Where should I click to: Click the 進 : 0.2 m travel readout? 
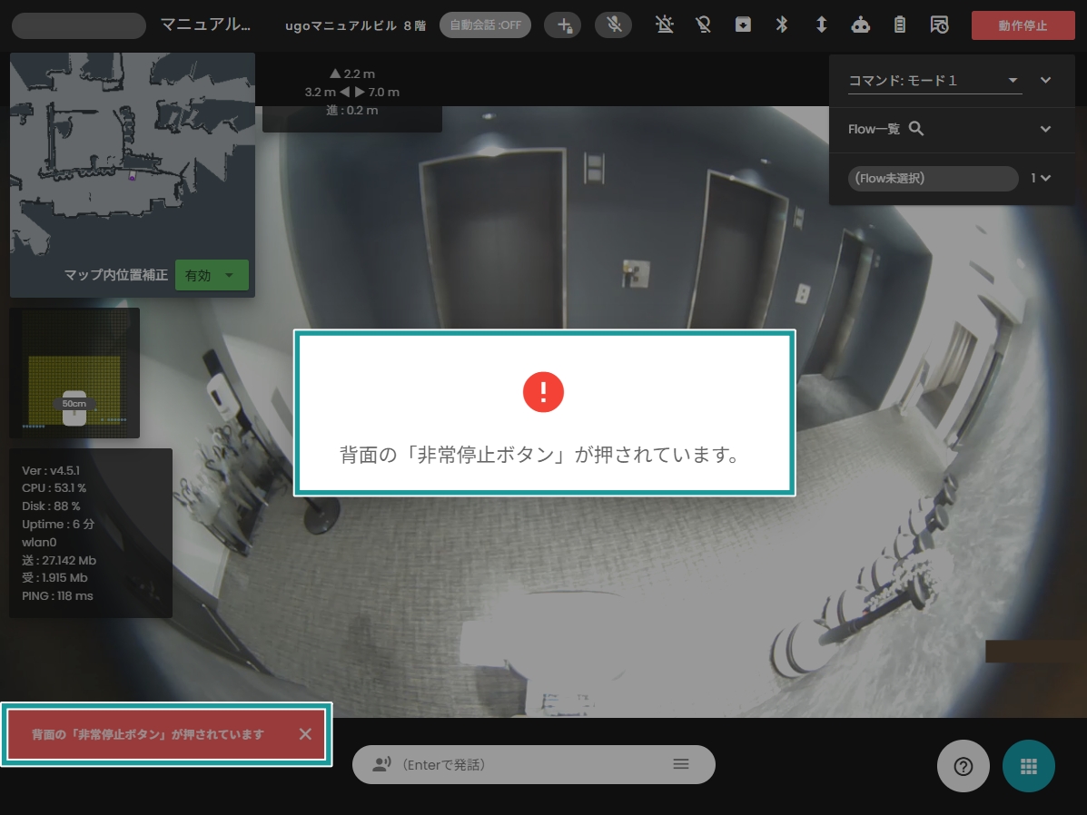point(352,110)
